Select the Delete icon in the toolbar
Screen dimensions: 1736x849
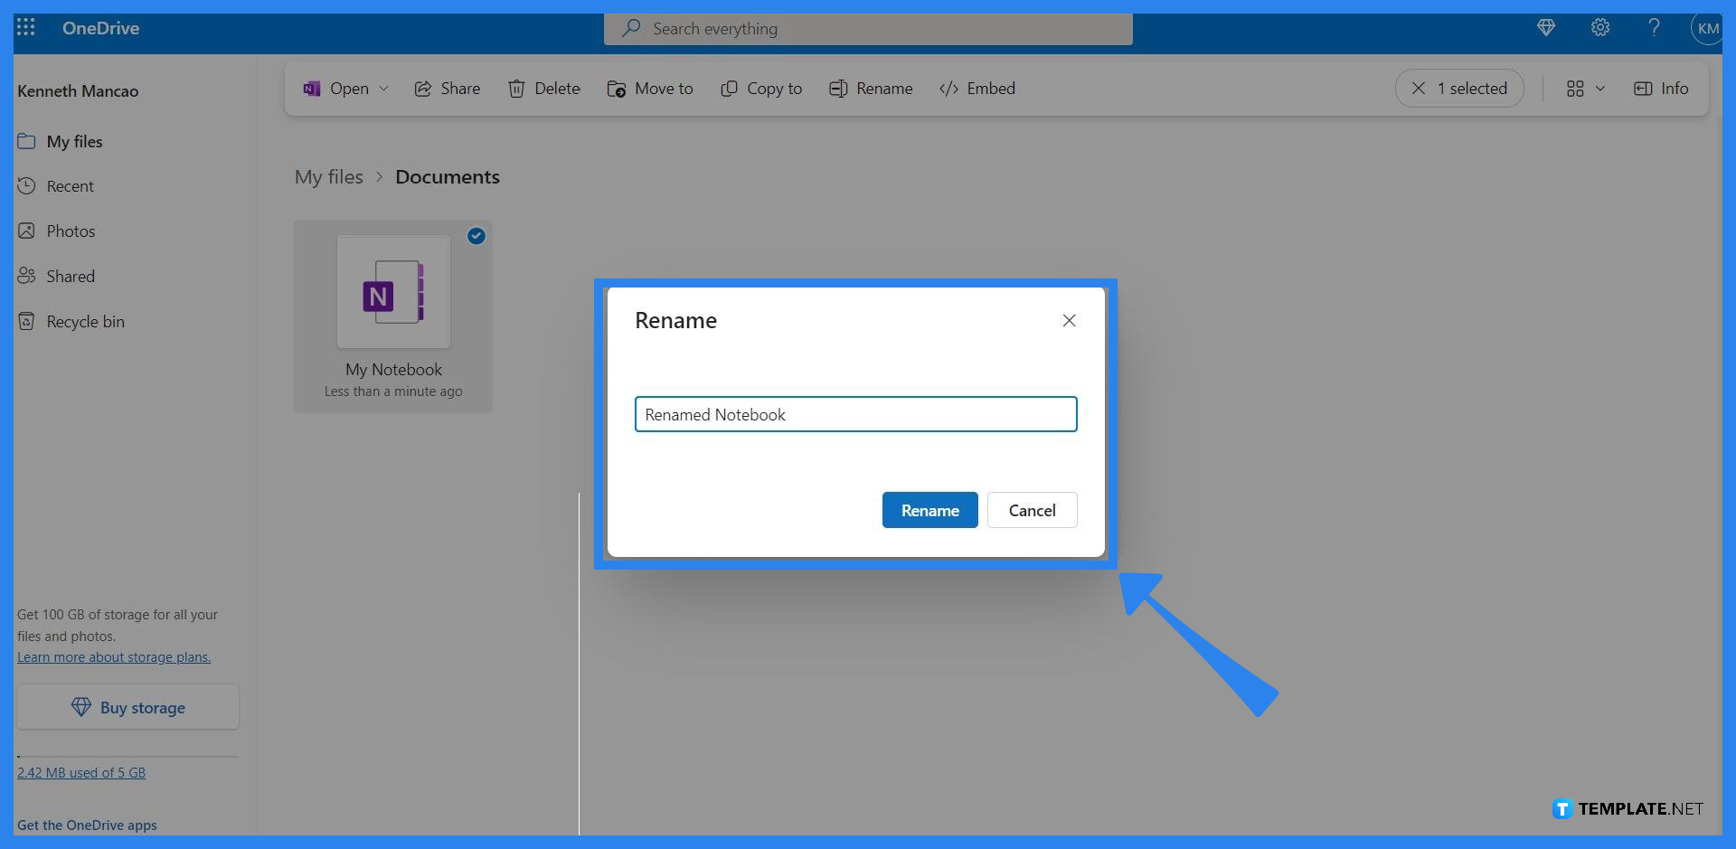point(517,89)
